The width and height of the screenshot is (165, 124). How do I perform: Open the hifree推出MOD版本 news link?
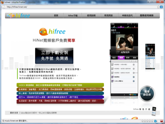click(x=39, y=113)
